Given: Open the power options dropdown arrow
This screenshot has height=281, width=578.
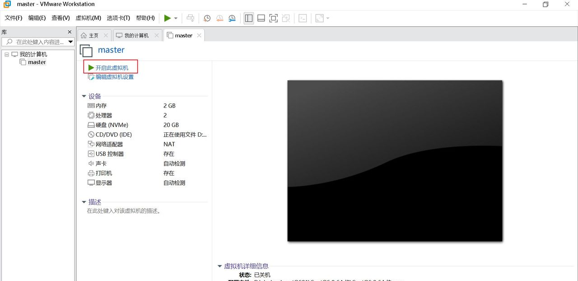Looking at the screenshot, I should pos(175,18).
